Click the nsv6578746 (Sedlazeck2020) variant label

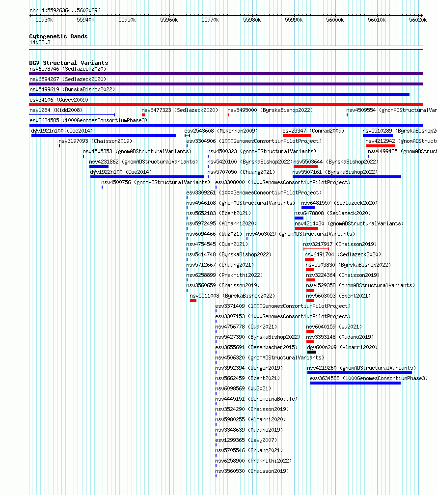68,69
